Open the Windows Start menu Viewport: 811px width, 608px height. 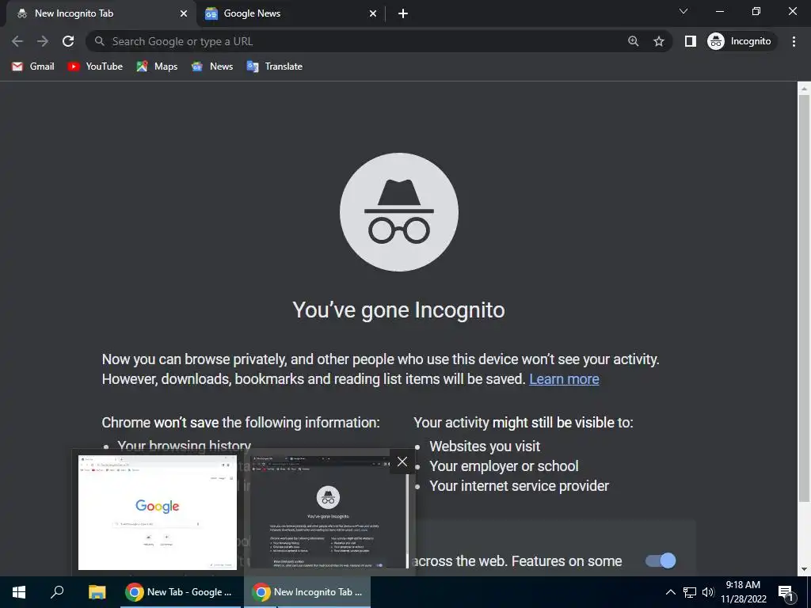point(19,592)
